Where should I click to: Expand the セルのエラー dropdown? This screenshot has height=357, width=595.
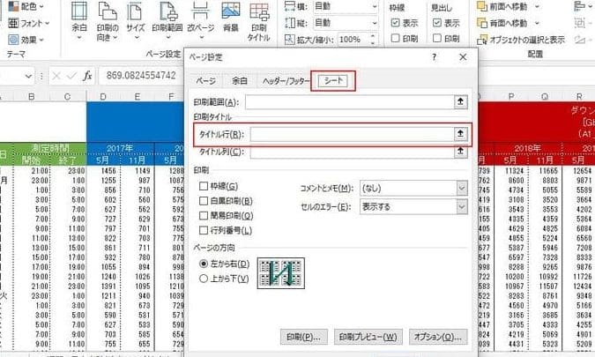tap(412, 205)
